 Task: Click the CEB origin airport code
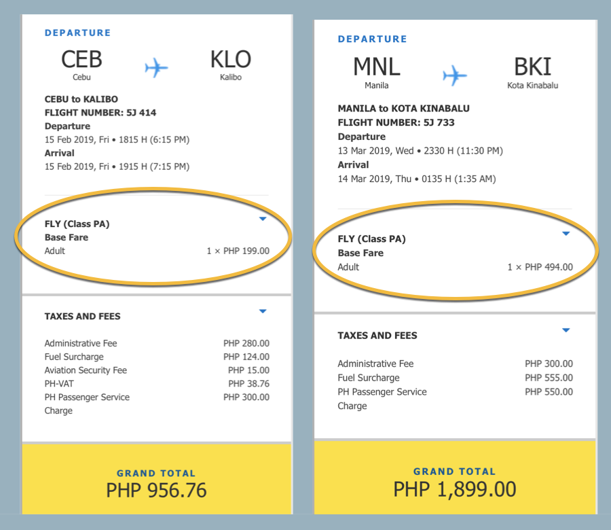click(x=81, y=60)
